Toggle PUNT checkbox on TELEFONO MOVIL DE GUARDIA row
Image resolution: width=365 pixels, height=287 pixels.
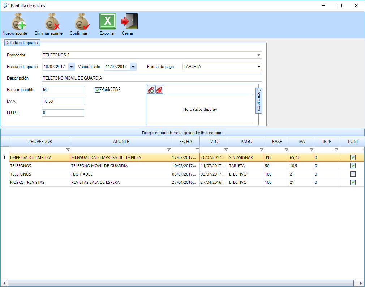tap(353, 166)
